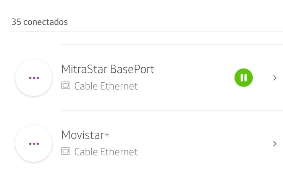Tap purple three dots in MitraStar avatar

(x=34, y=78)
